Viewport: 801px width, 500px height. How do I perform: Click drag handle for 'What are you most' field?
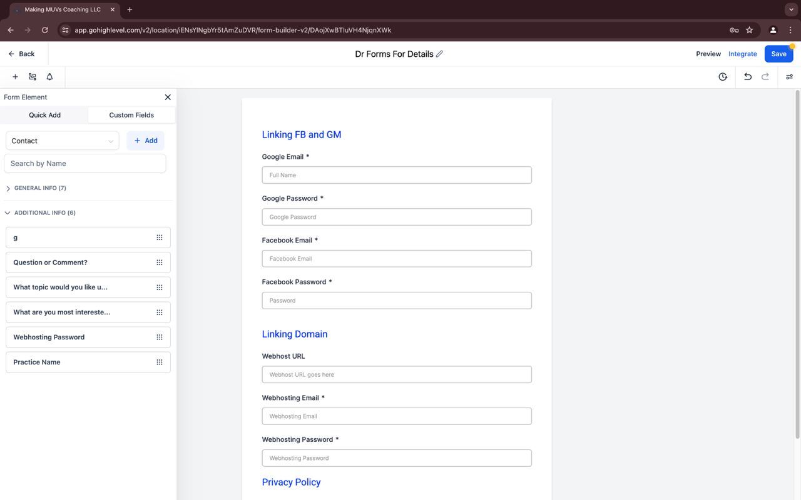(160, 312)
